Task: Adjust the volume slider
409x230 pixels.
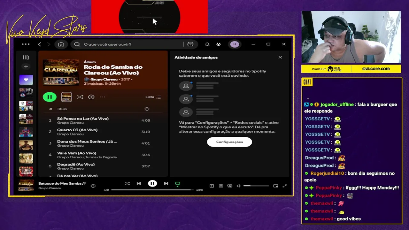Action: (256, 186)
